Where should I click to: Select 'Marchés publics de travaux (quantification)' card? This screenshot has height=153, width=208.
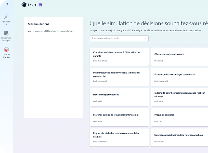tap(119, 117)
